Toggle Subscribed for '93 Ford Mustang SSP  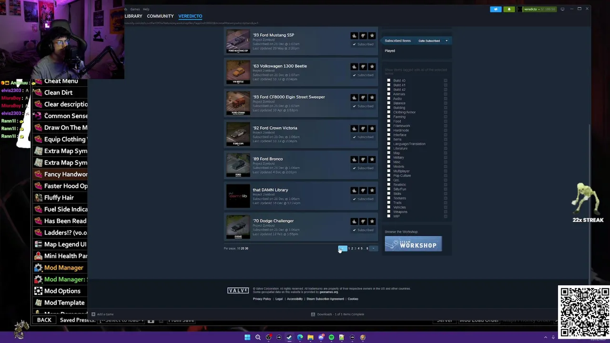(363, 44)
